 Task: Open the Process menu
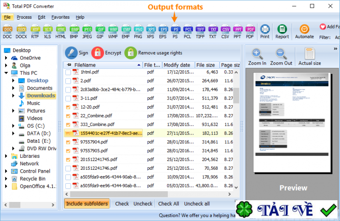coord(24,17)
